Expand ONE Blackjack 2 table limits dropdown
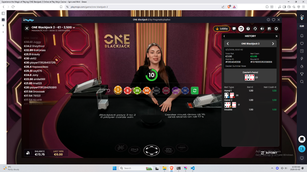The height and width of the screenshot is (172, 307). point(74,27)
